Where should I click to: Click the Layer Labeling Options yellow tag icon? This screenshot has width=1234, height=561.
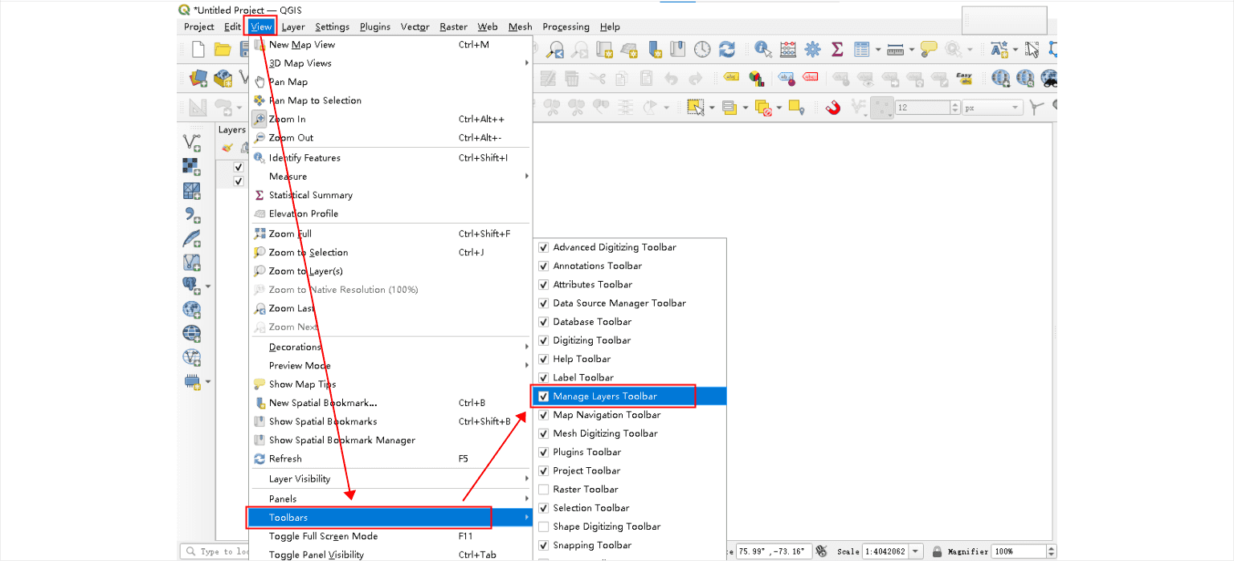coord(731,79)
